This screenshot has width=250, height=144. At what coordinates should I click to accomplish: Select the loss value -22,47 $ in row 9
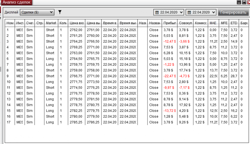click(169, 76)
